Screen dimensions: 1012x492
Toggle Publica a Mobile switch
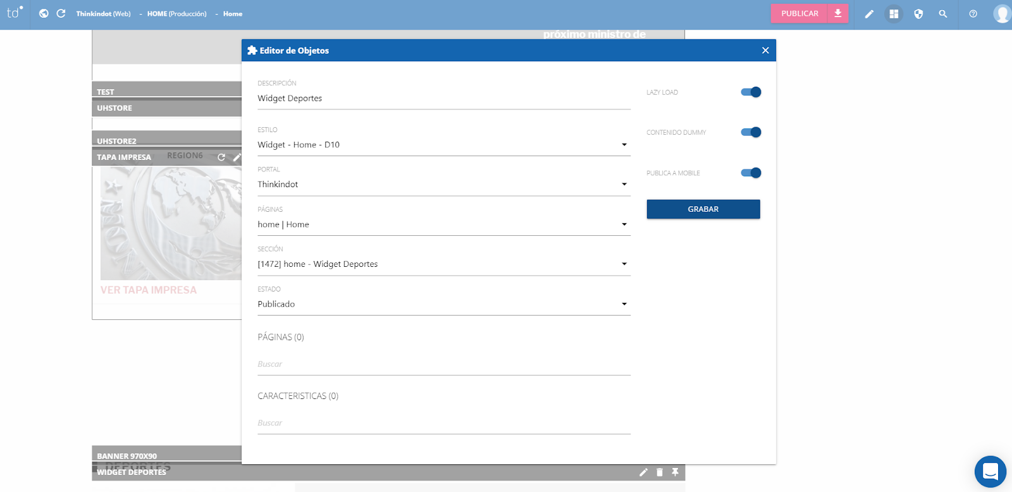751,173
